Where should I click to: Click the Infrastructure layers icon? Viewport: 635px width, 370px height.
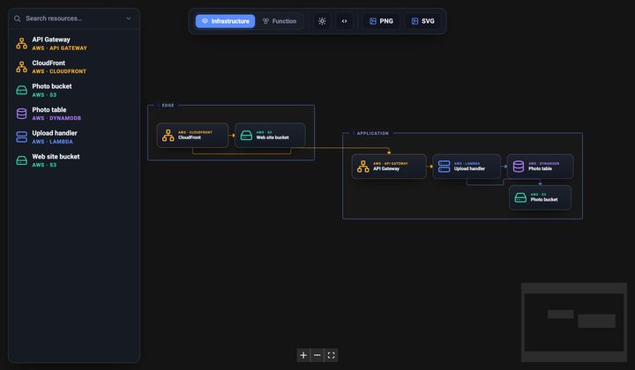point(205,21)
